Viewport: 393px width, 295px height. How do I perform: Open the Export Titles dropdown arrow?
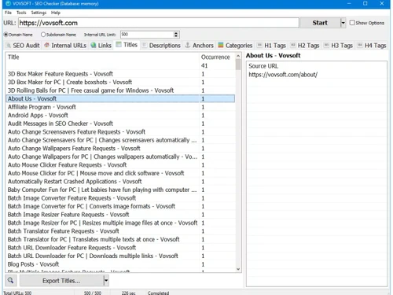106,281
